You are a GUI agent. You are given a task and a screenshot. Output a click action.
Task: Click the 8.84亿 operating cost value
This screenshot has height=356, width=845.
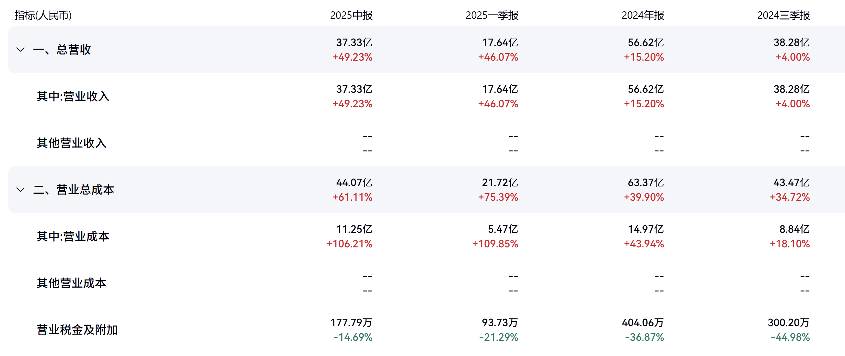(x=794, y=229)
